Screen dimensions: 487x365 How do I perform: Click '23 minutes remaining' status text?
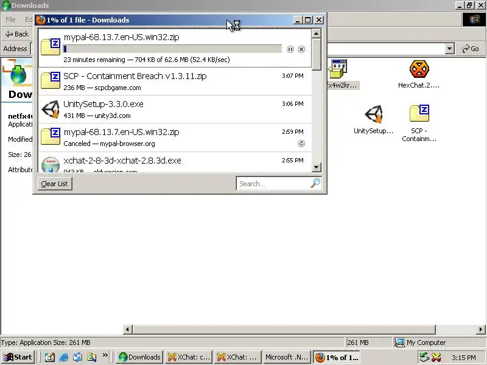point(94,60)
